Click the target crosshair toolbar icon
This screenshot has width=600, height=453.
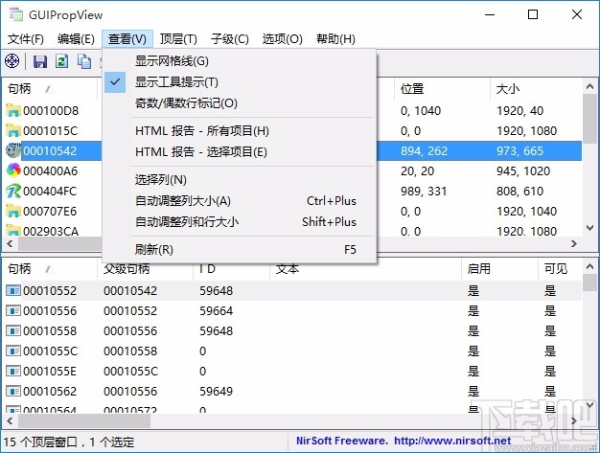tap(12, 61)
